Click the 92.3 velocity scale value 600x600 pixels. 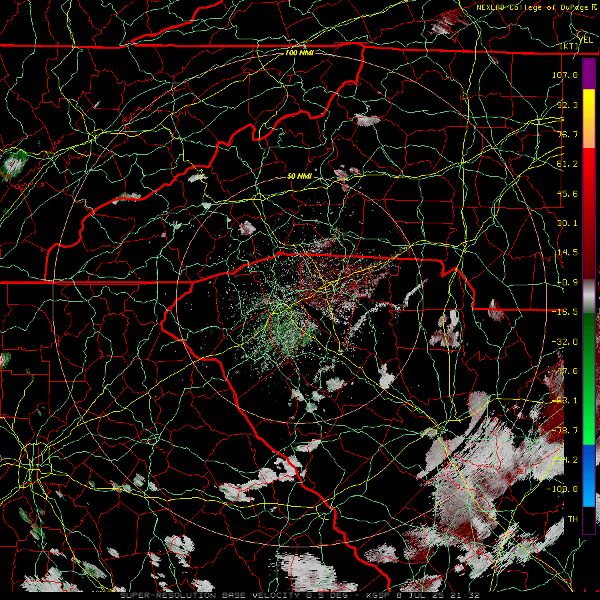[x=567, y=105]
